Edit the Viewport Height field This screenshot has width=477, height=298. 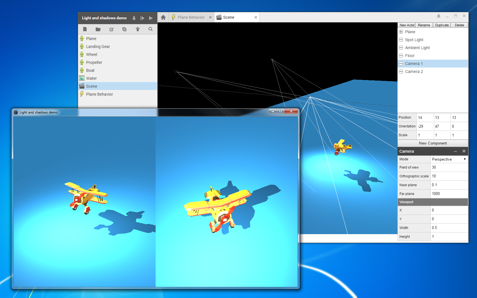click(449, 237)
